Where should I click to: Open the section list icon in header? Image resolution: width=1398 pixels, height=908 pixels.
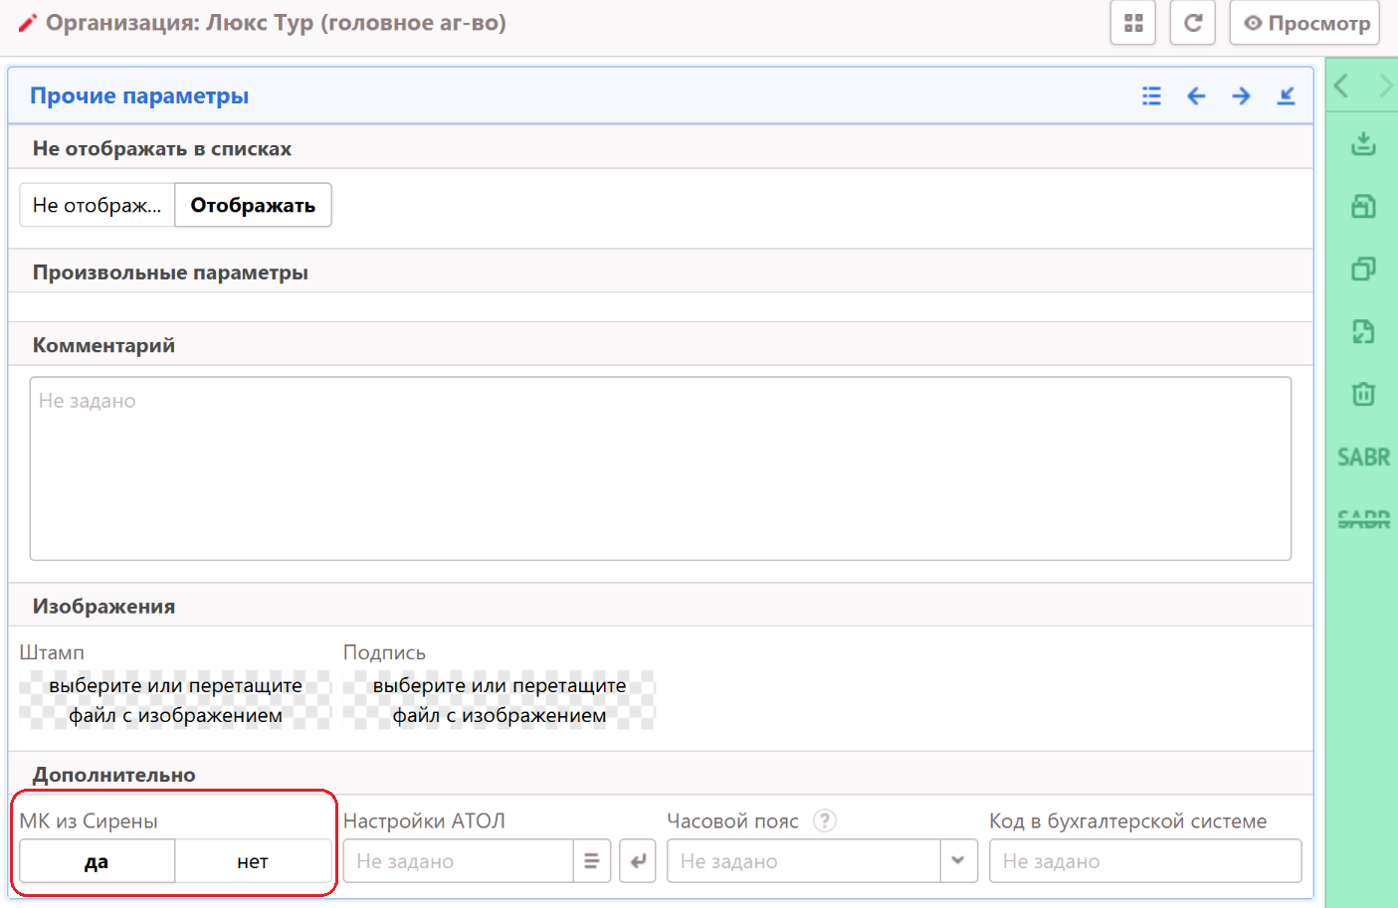1151,95
